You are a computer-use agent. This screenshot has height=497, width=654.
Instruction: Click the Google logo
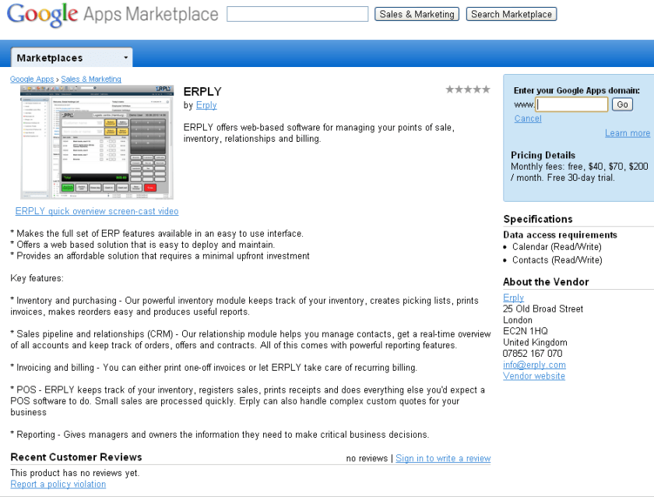pyautogui.click(x=43, y=15)
